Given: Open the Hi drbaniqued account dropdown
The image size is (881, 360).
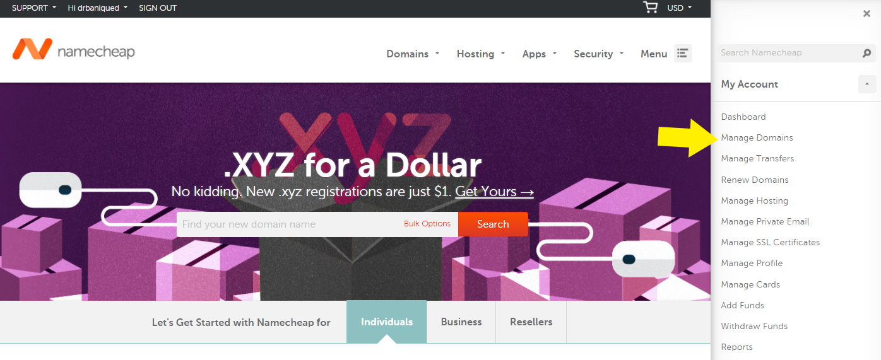Looking at the screenshot, I should coord(98,8).
